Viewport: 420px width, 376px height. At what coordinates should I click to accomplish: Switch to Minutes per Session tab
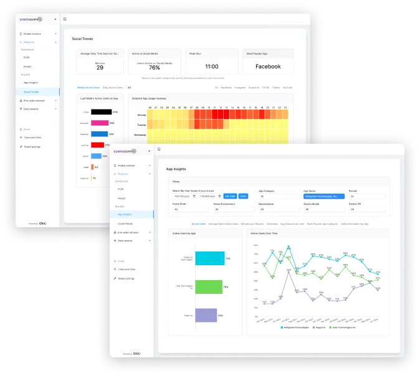(252, 223)
